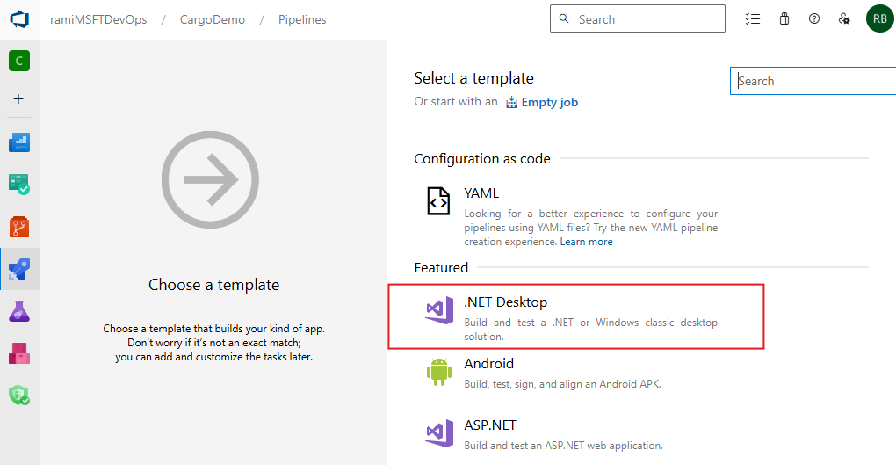Click the .NET Desktop solution description
This screenshot has width=896, height=465.
point(590,330)
